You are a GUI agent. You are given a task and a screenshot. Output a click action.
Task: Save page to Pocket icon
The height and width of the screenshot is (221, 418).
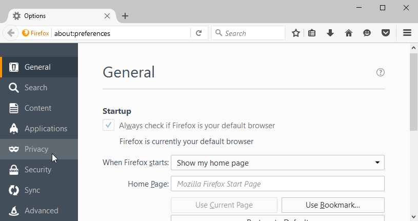[385, 33]
